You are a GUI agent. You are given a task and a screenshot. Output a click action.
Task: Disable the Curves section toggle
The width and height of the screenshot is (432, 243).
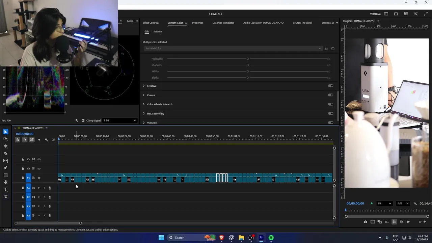click(331, 95)
